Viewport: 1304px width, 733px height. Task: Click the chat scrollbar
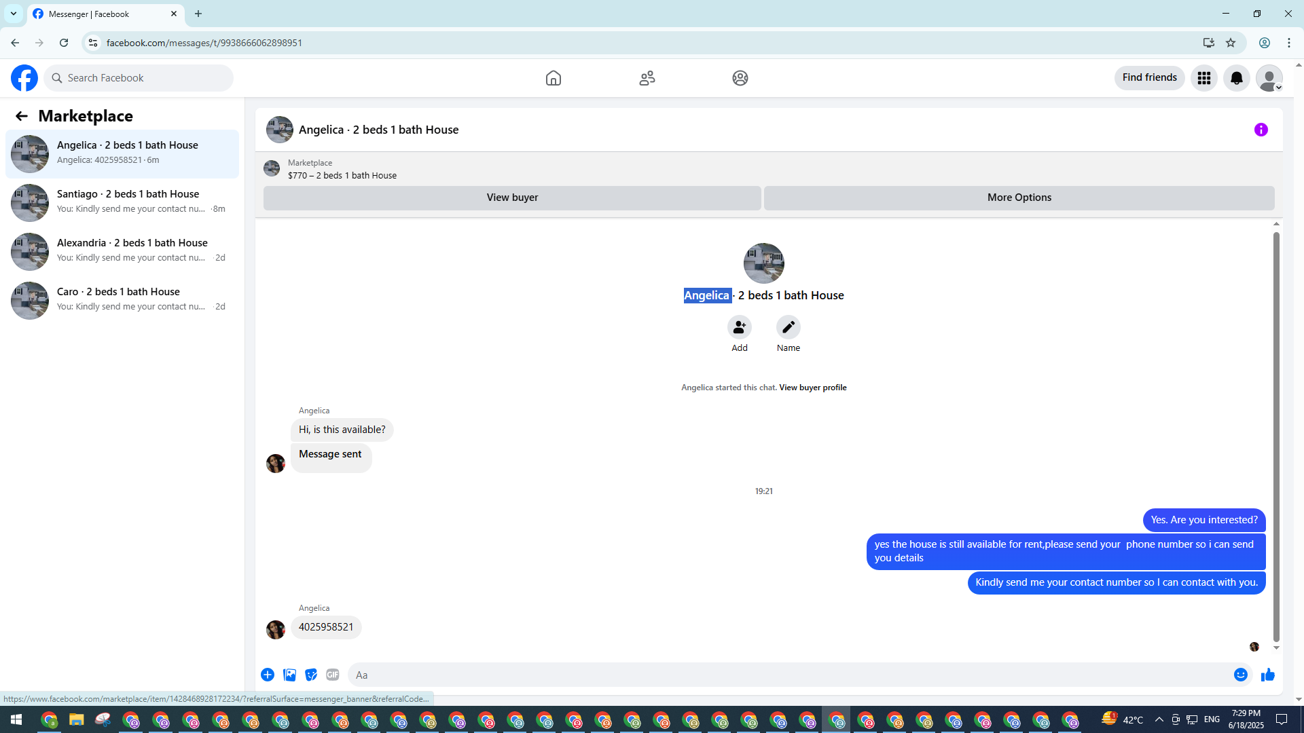(x=1276, y=436)
